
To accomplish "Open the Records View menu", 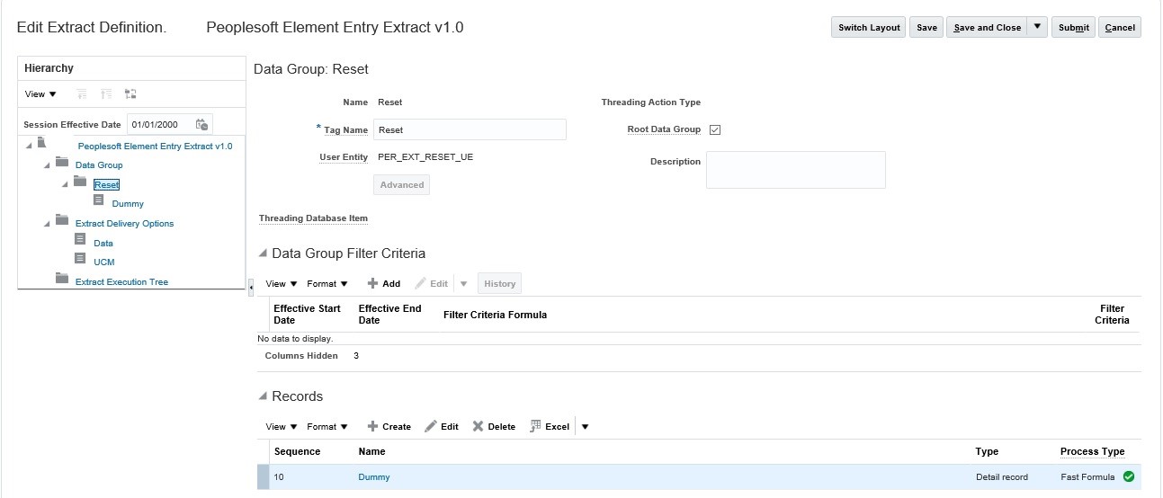I will pos(282,427).
